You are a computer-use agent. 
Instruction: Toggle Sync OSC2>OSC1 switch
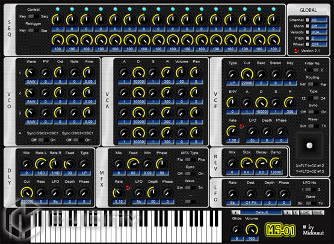[x=43, y=140]
